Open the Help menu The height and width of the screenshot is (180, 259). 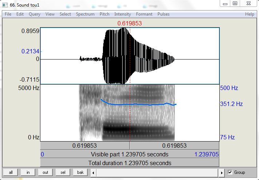pyautogui.click(x=250, y=14)
